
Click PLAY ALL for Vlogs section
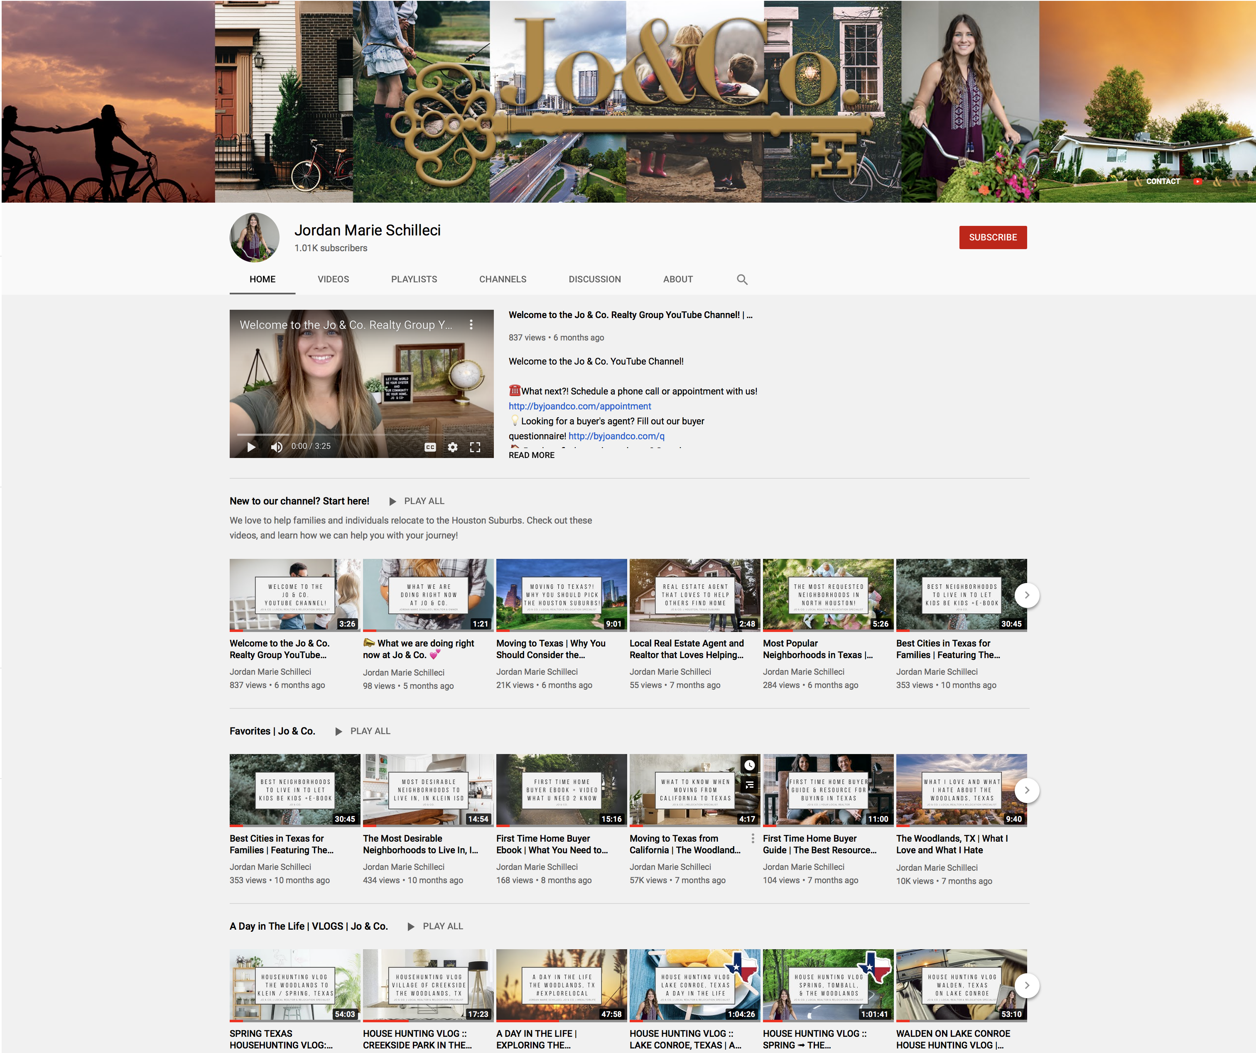[x=443, y=926]
